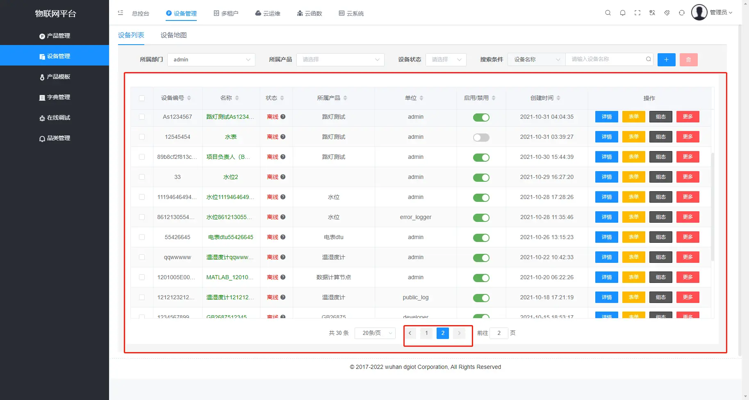Turn off the toggle for device As1234567

click(481, 117)
